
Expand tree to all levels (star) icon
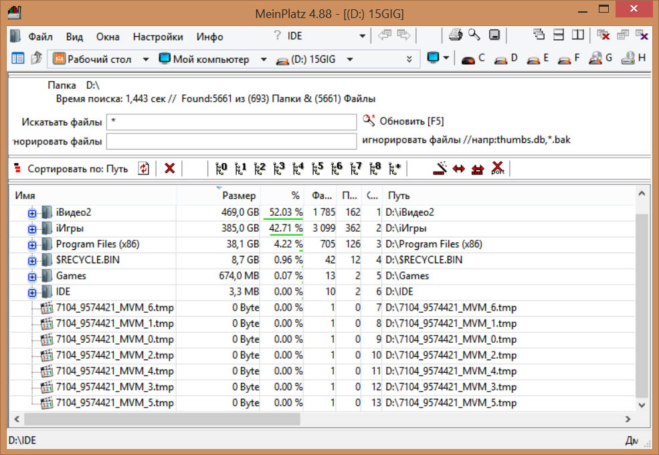pyautogui.click(x=395, y=168)
